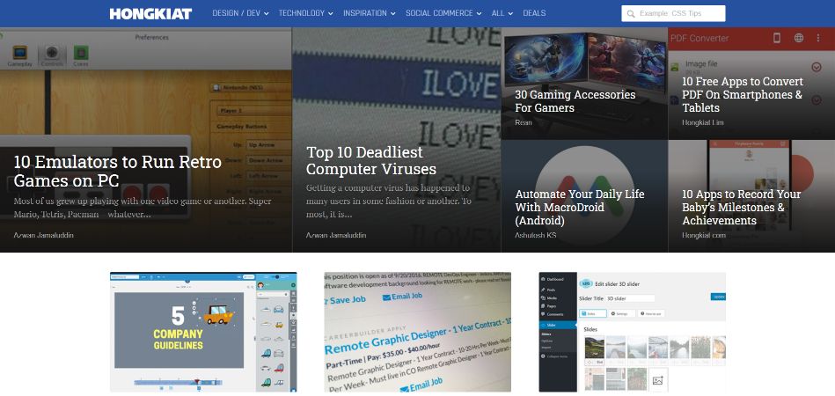Screen dimensions: 835x396
Task: Click author name Rean
Action: (524, 122)
